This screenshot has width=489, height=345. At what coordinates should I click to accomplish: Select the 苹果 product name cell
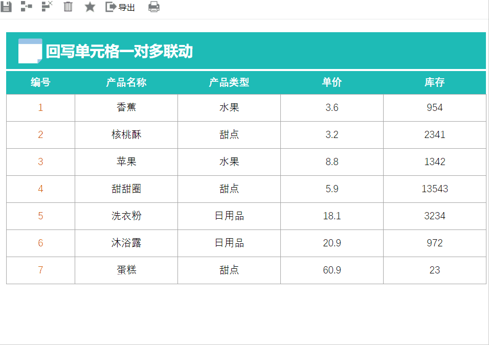(126, 162)
